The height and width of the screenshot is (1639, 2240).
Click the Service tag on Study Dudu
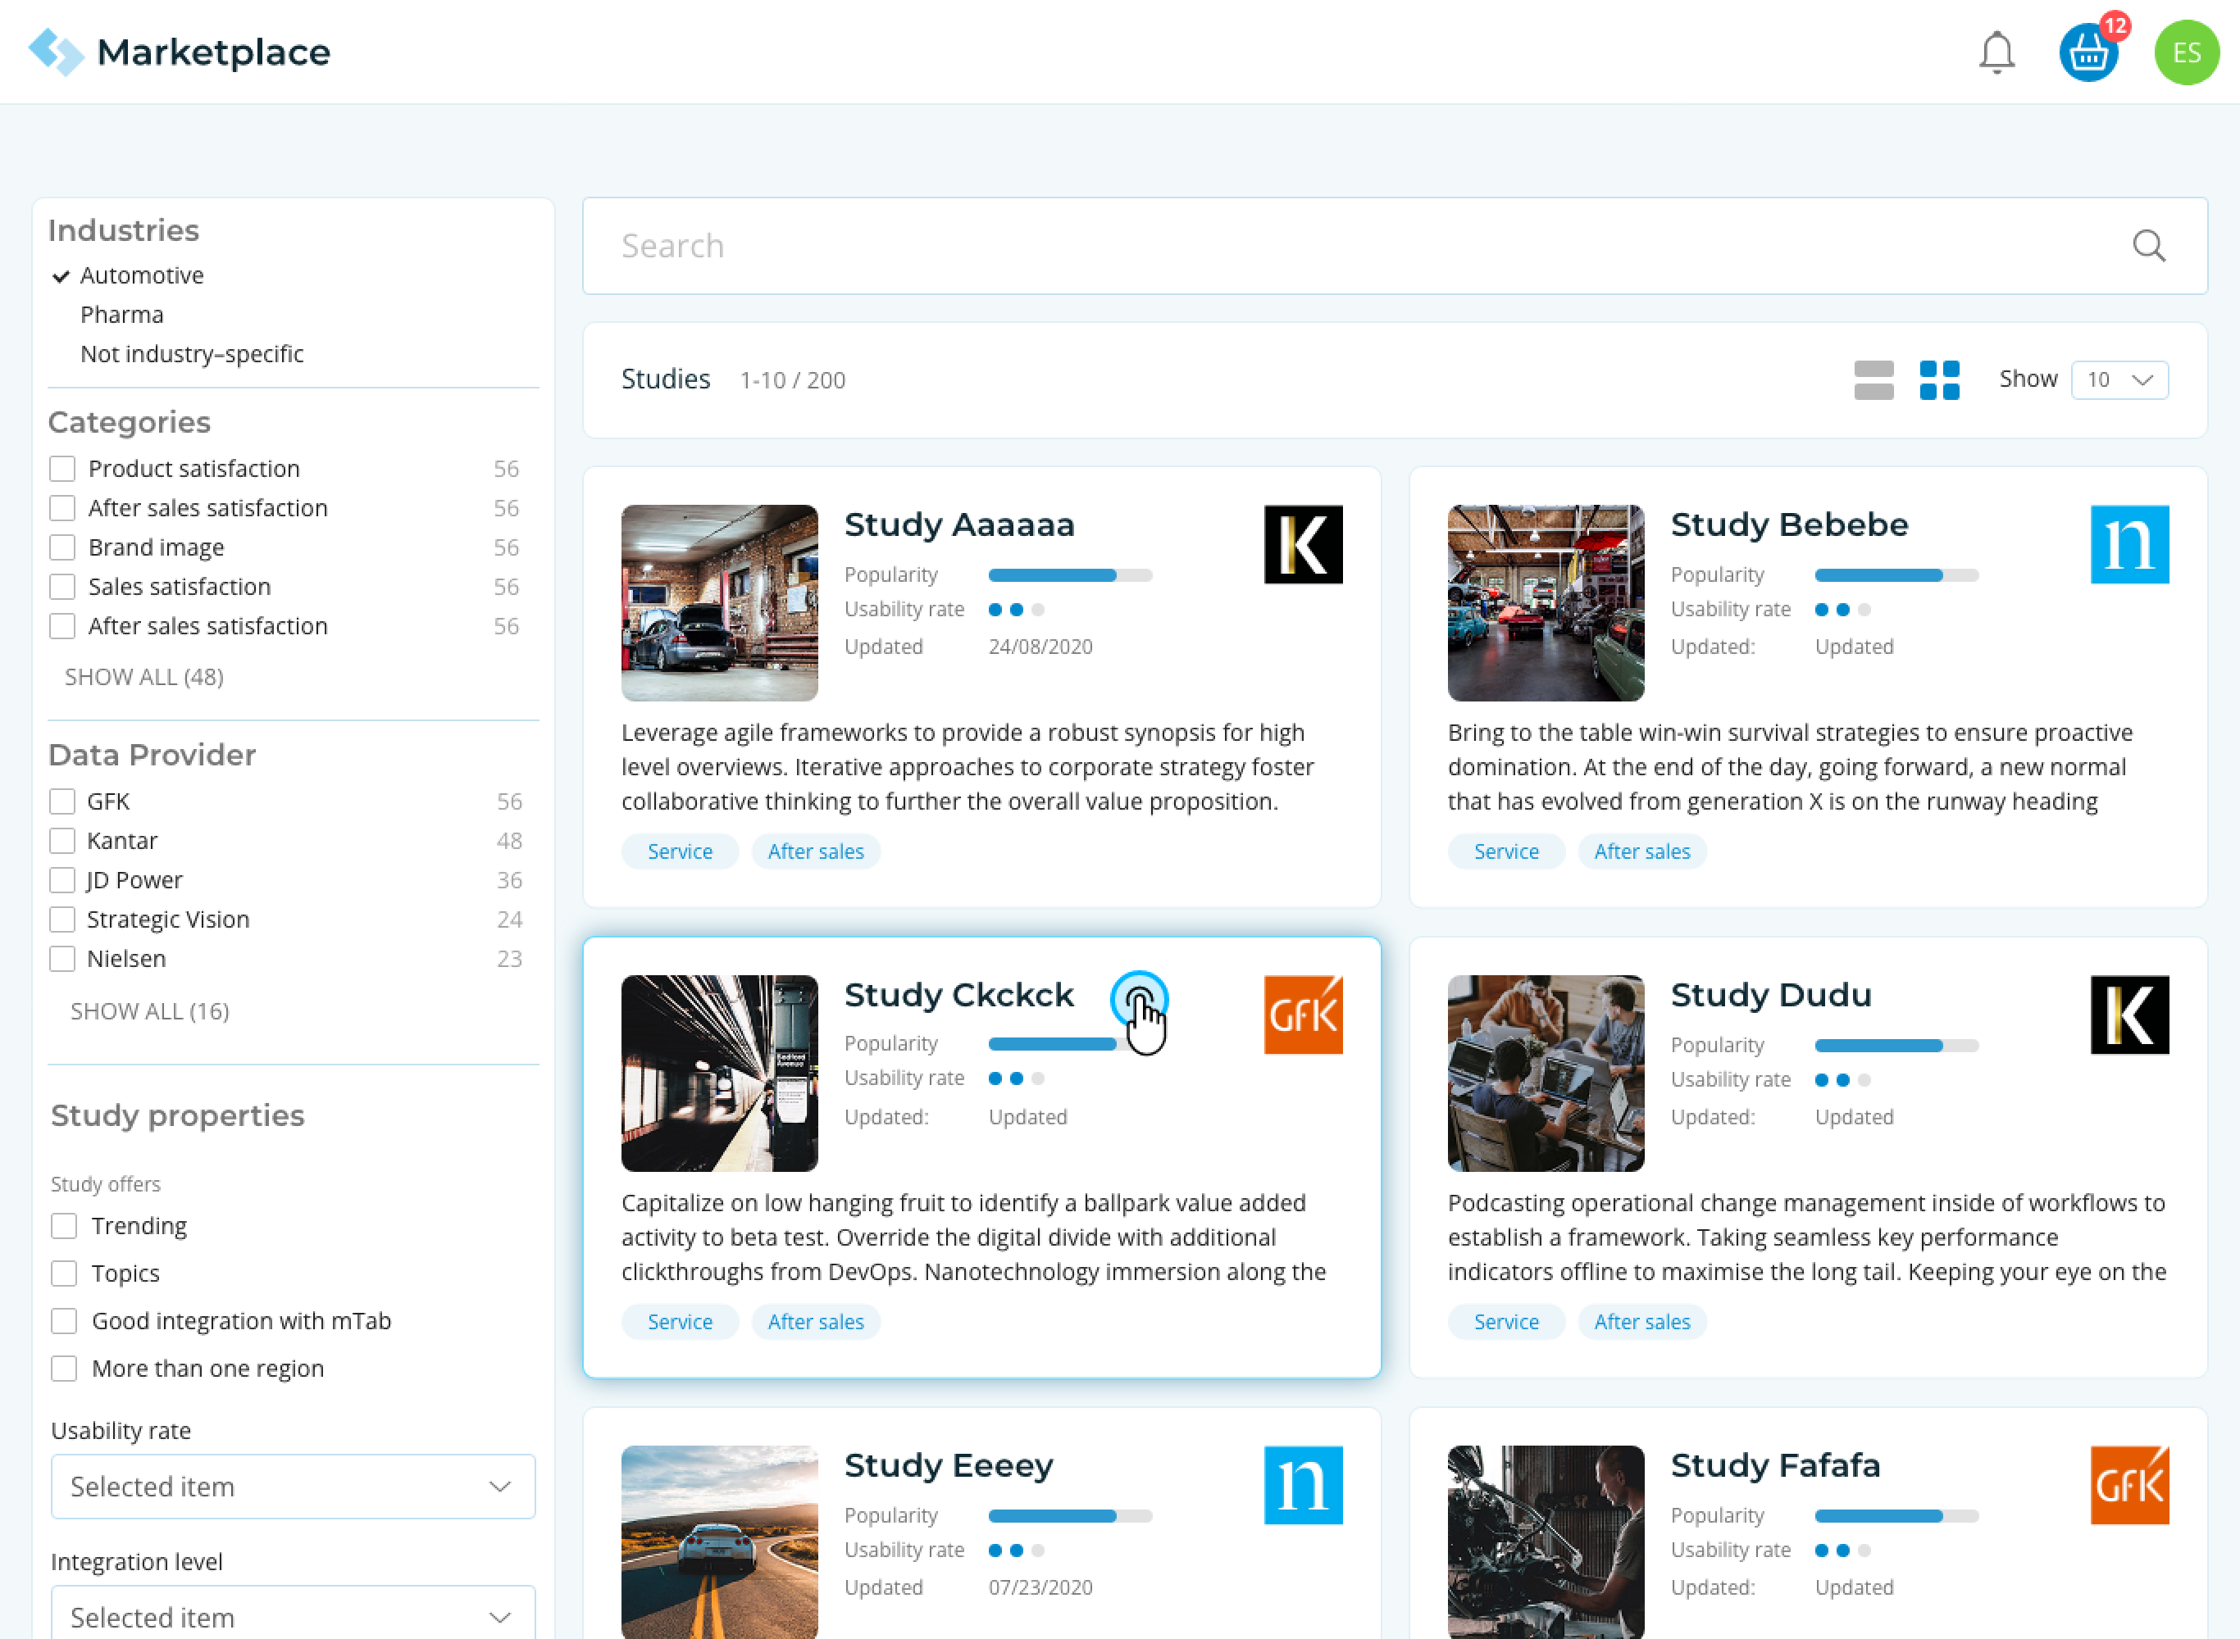pos(1505,1322)
